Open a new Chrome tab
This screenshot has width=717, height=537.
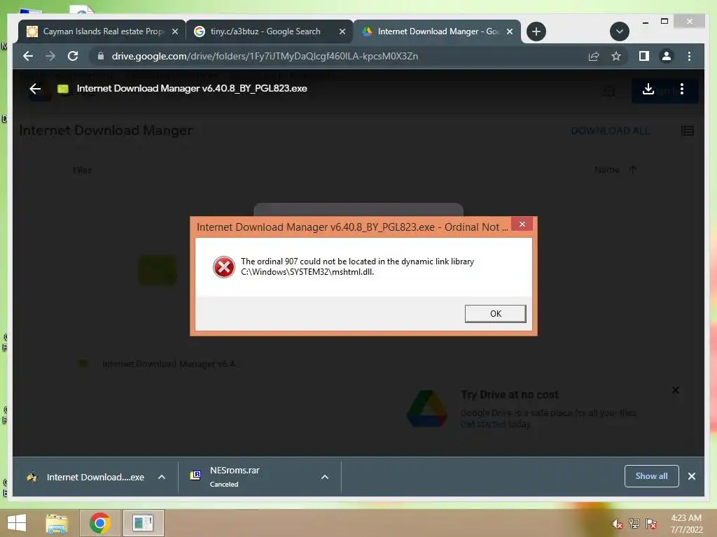536,31
